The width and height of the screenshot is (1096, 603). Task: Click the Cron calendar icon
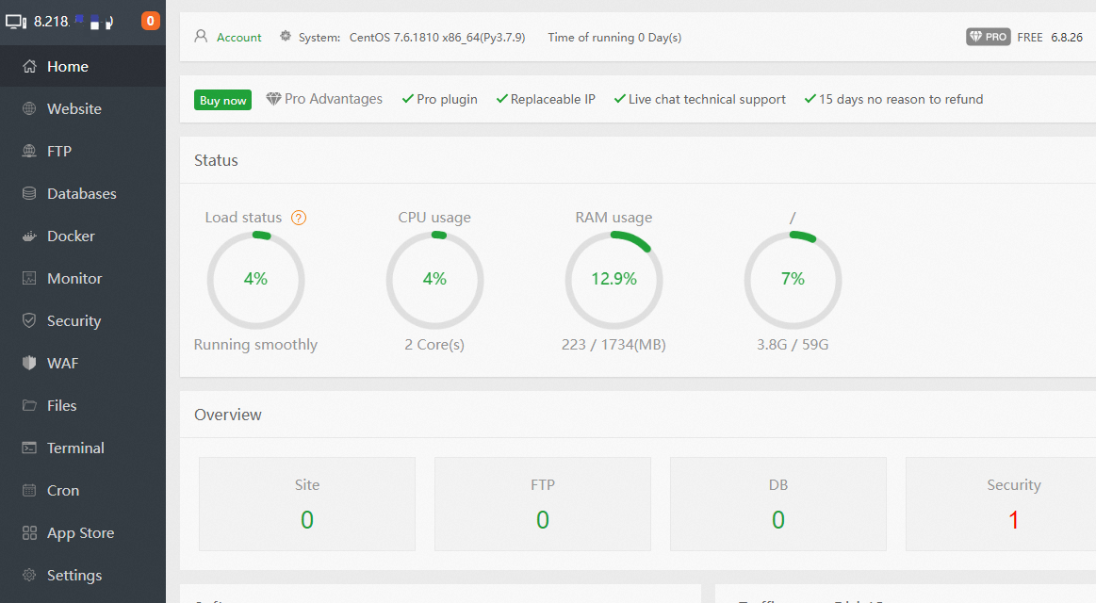(x=29, y=491)
